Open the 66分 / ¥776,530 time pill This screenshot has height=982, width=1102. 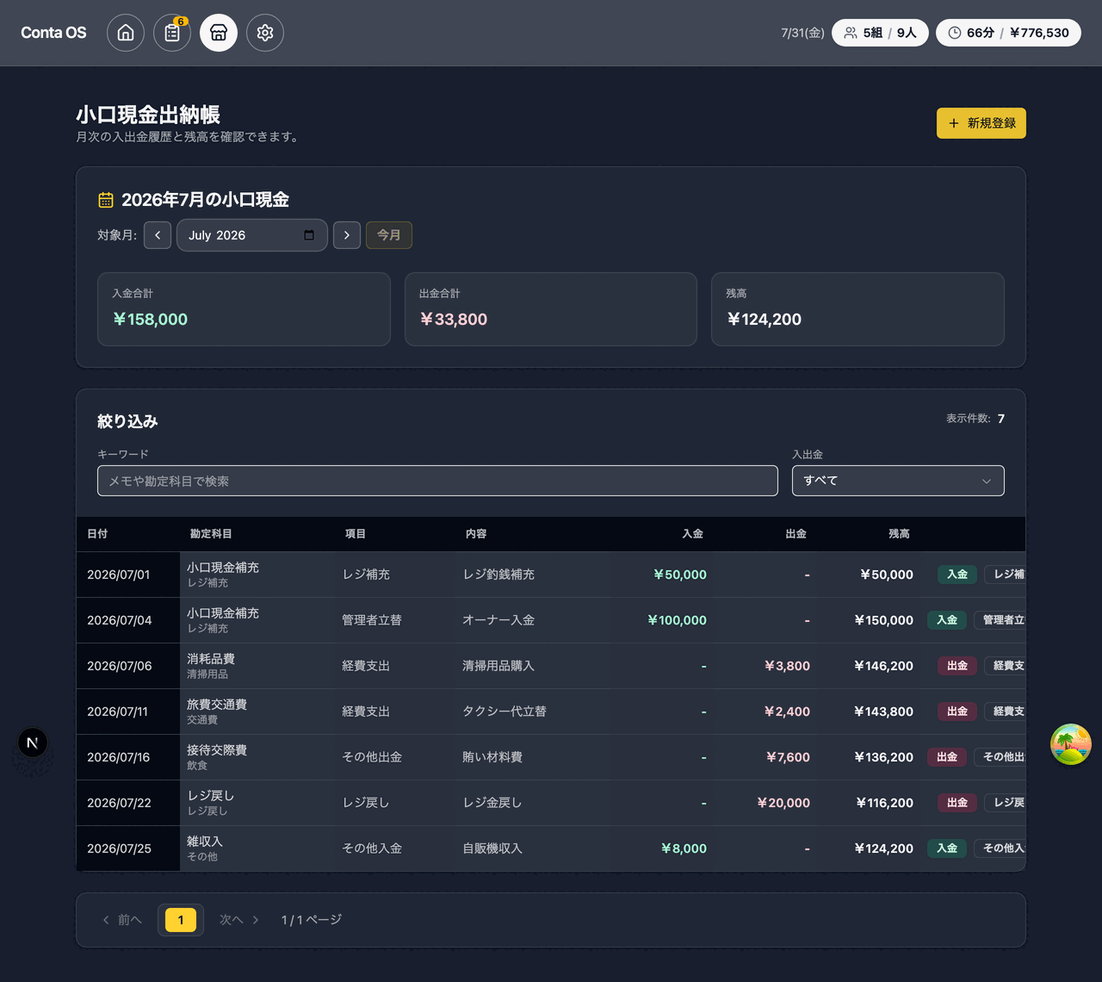1008,33
